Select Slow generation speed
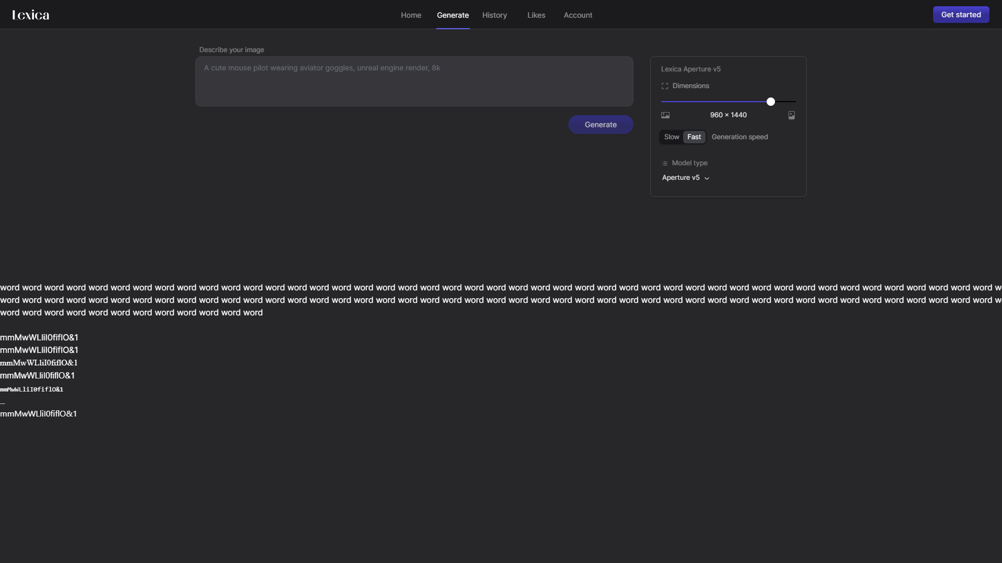Screen dimensions: 1002x563 pos(671,137)
